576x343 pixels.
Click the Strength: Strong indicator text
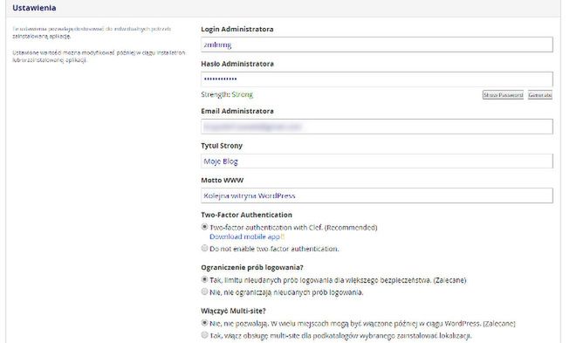pos(227,95)
